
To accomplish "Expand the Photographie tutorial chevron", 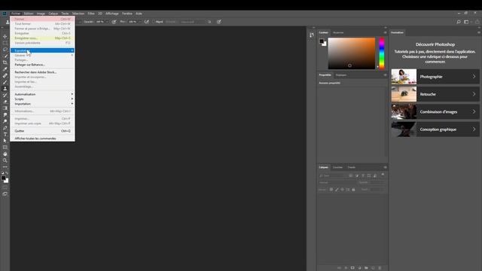I will click(474, 77).
